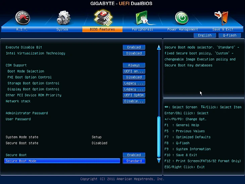Click the scroll down arrow
Viewport: 245px width, 184px height.
point(159,160)
